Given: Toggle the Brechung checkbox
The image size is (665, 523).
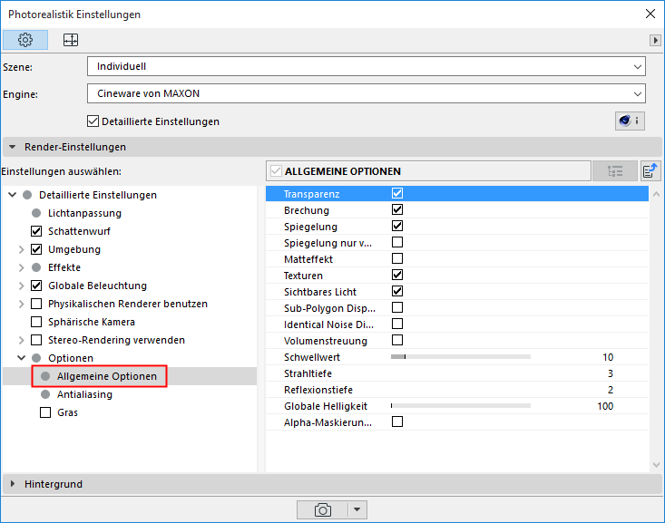Looking at the screenshot, I should pyautogui.click(x=397, y=209).
